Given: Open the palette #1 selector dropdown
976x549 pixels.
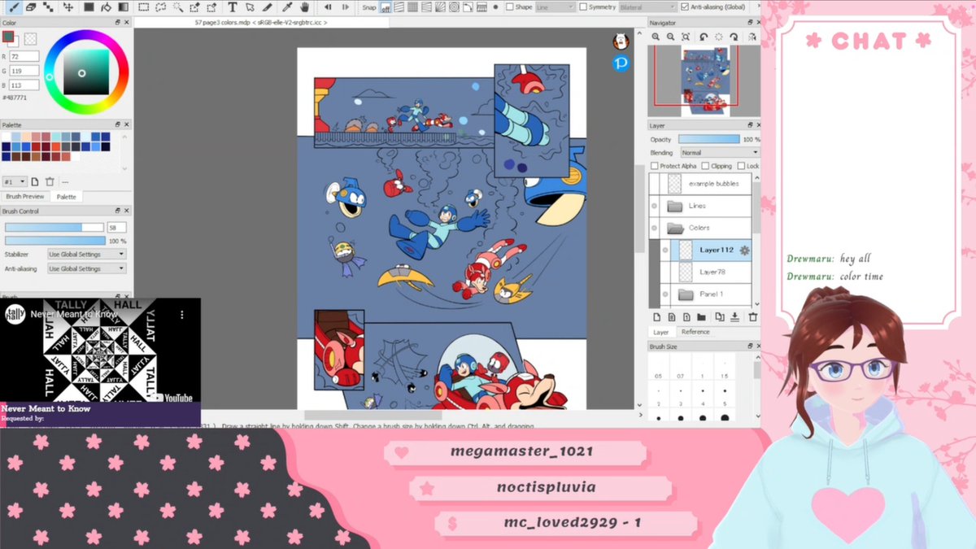Looking at the screenshot, I should 15,181.
